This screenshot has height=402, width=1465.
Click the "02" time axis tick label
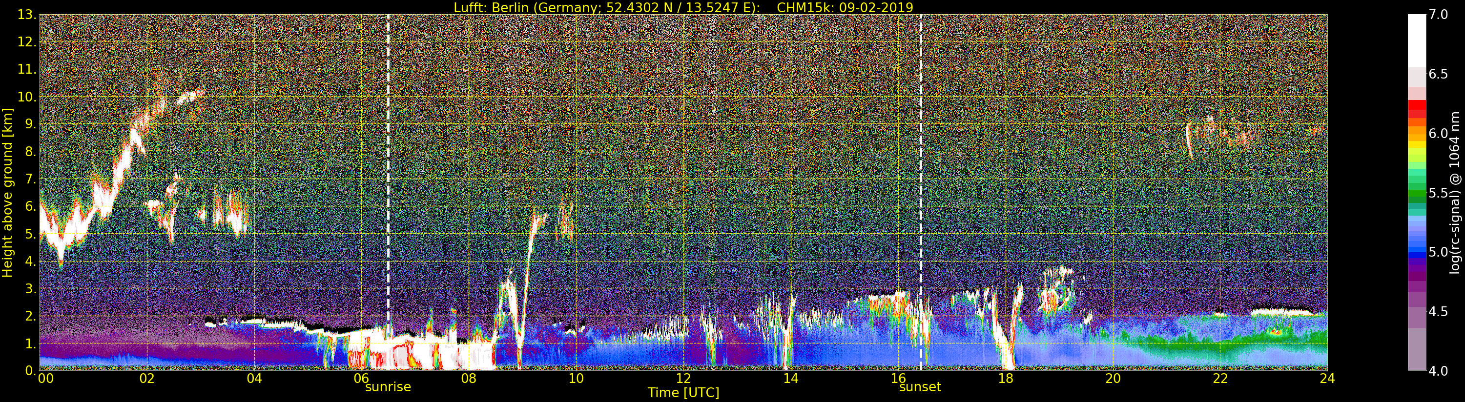147,379
